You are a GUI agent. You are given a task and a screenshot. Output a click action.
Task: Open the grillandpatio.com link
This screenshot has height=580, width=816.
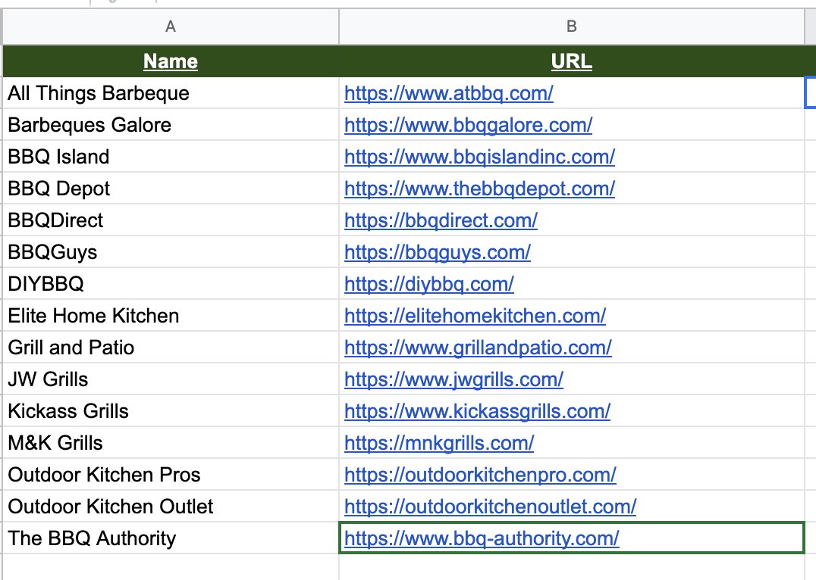(x=478, y=348)
